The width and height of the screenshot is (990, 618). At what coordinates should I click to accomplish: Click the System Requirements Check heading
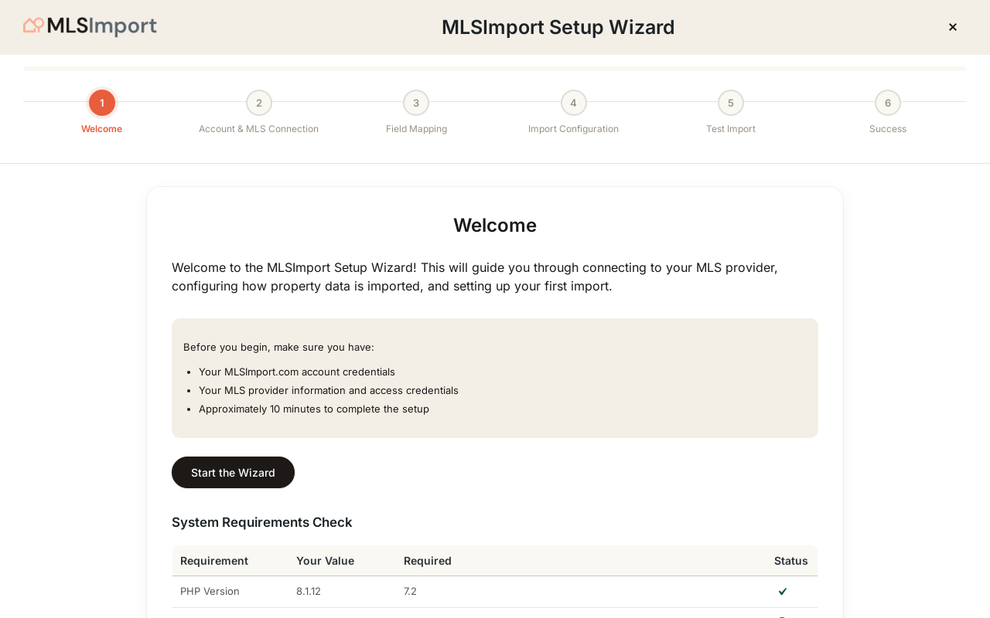click(262, 522)
